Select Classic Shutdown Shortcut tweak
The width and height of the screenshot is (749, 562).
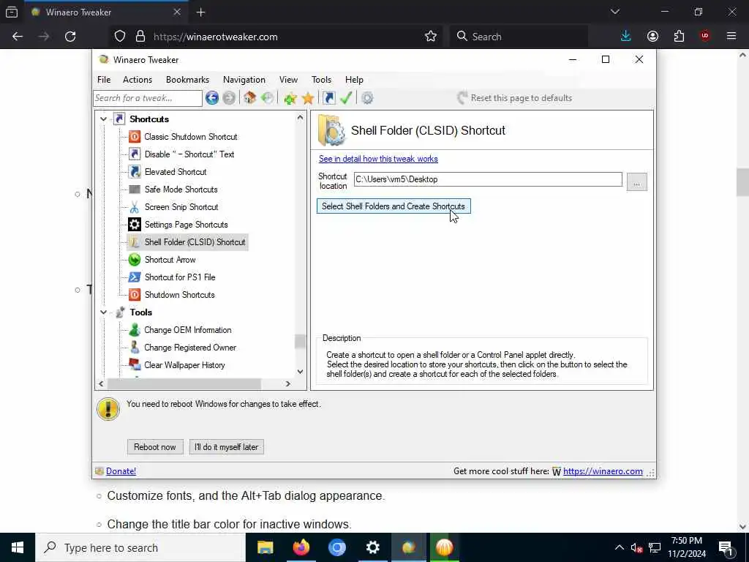[x=191, y=137]
